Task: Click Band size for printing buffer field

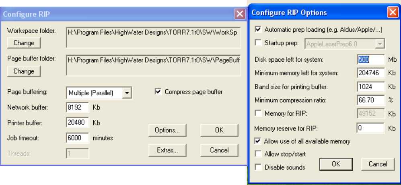Action: click(x=371, y=87)
